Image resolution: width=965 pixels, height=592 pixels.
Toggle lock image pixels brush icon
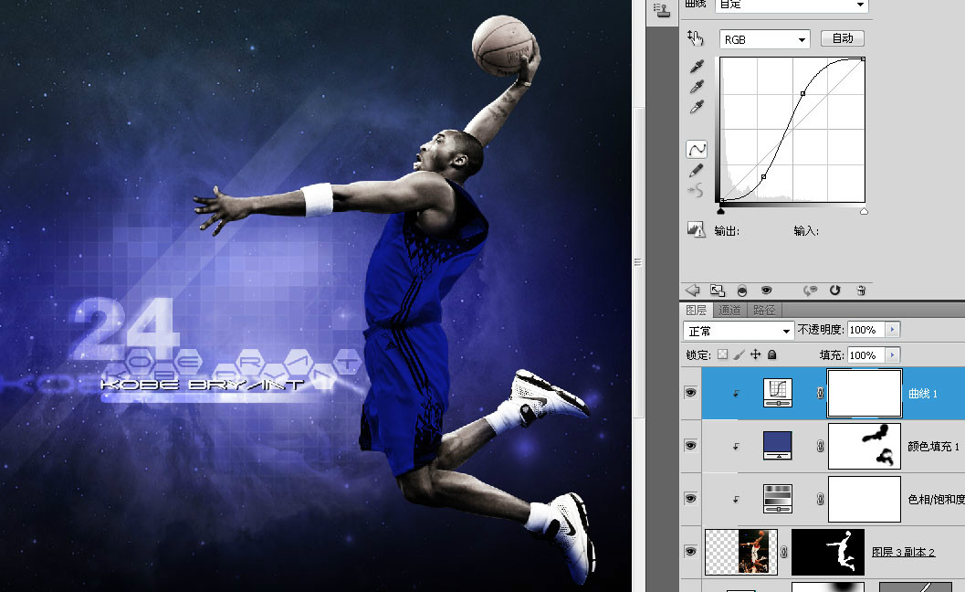pyautogui.click(x=739, y=354)
